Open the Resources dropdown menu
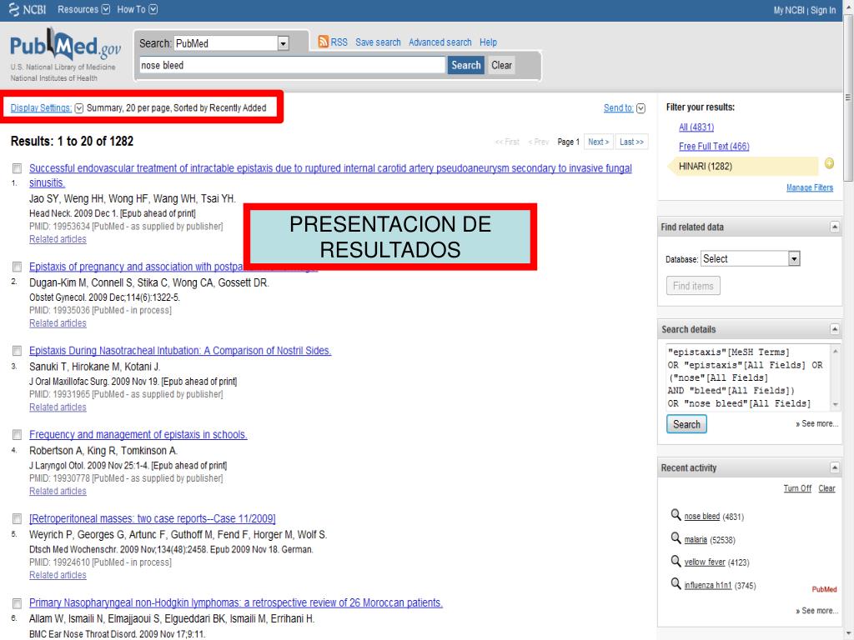 (83, 9)
